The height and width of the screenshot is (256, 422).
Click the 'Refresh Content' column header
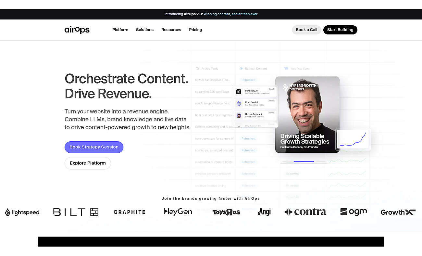[253, 69]
